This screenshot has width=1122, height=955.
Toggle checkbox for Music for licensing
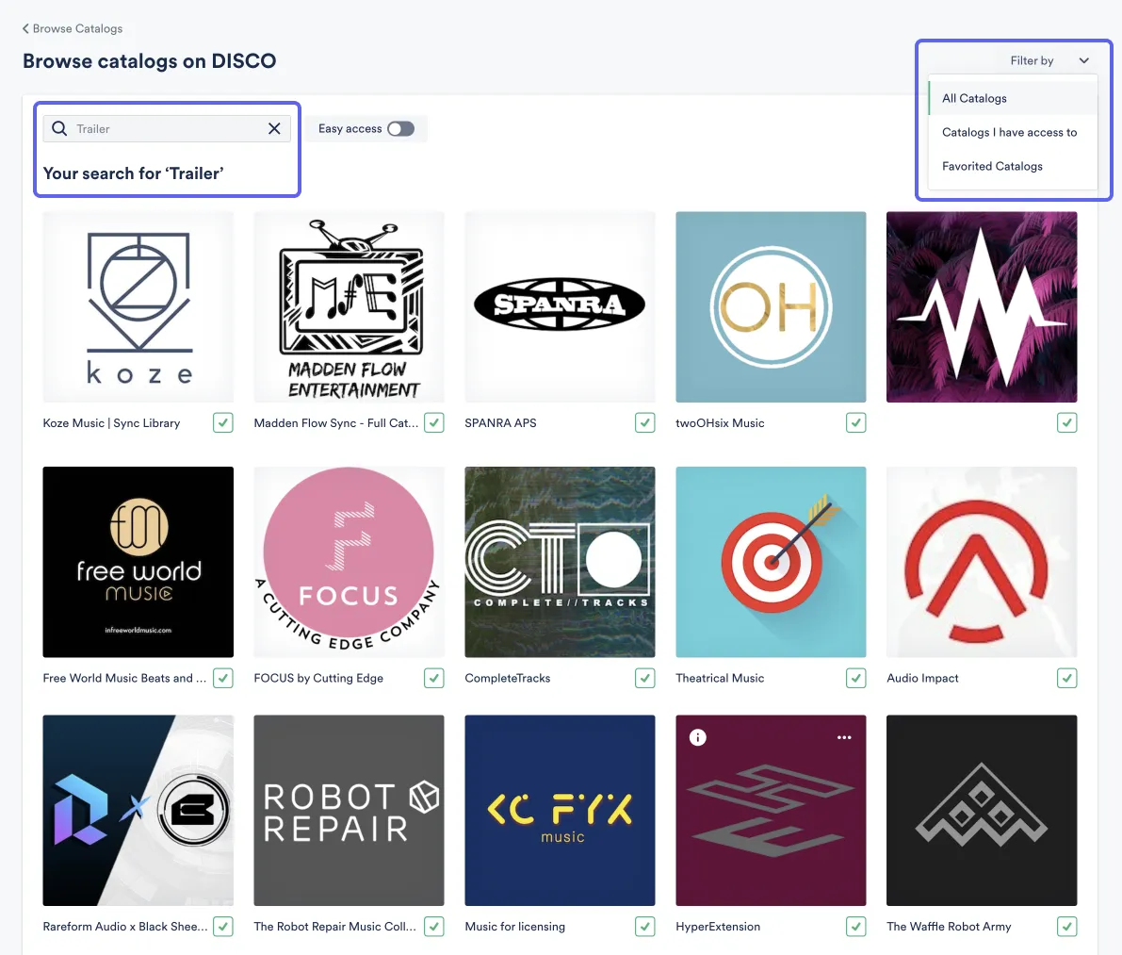coord(644,927)
